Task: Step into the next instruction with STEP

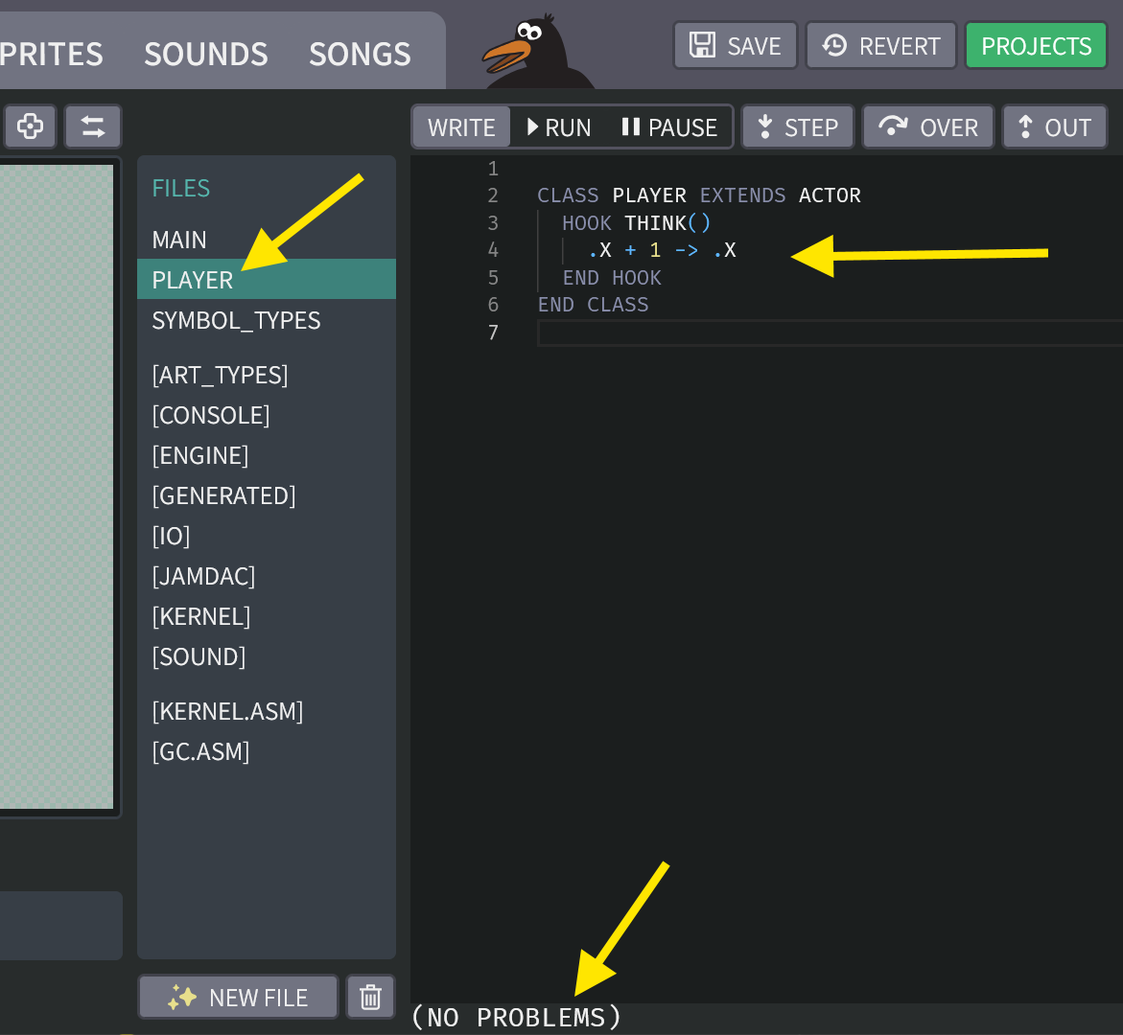Action: [x=797, y=127]
